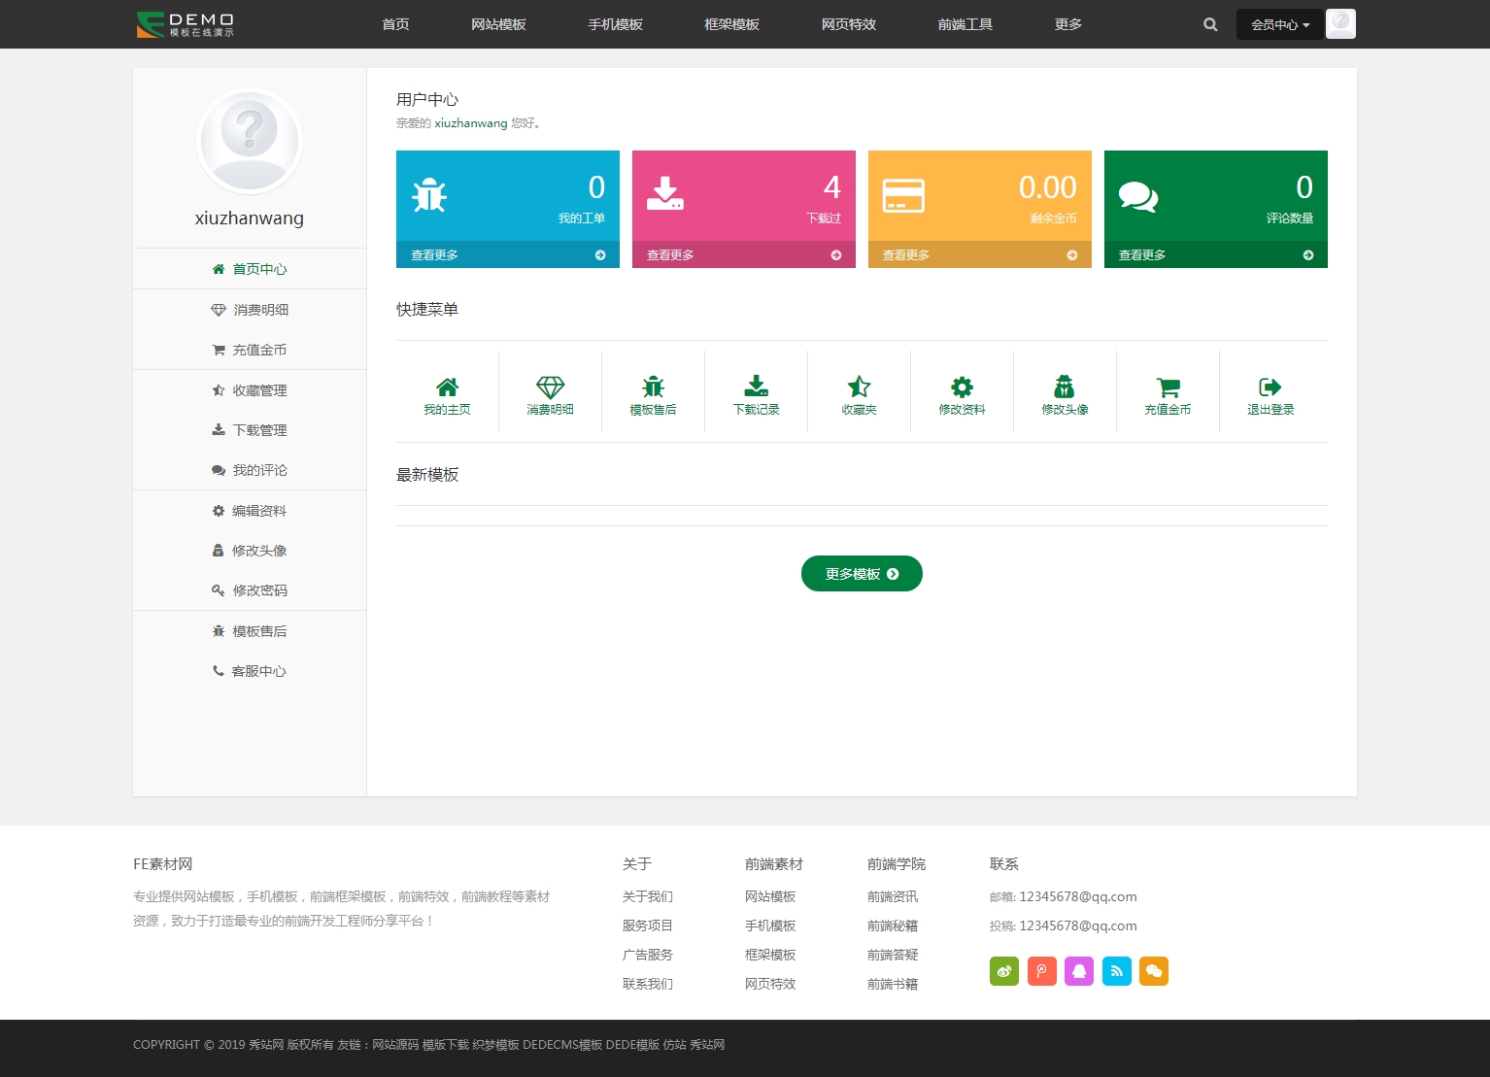The width and height of the screenshot is (1490, 1077).
Task: Open 关于我们 link in the footer
Action: (647, 896)
